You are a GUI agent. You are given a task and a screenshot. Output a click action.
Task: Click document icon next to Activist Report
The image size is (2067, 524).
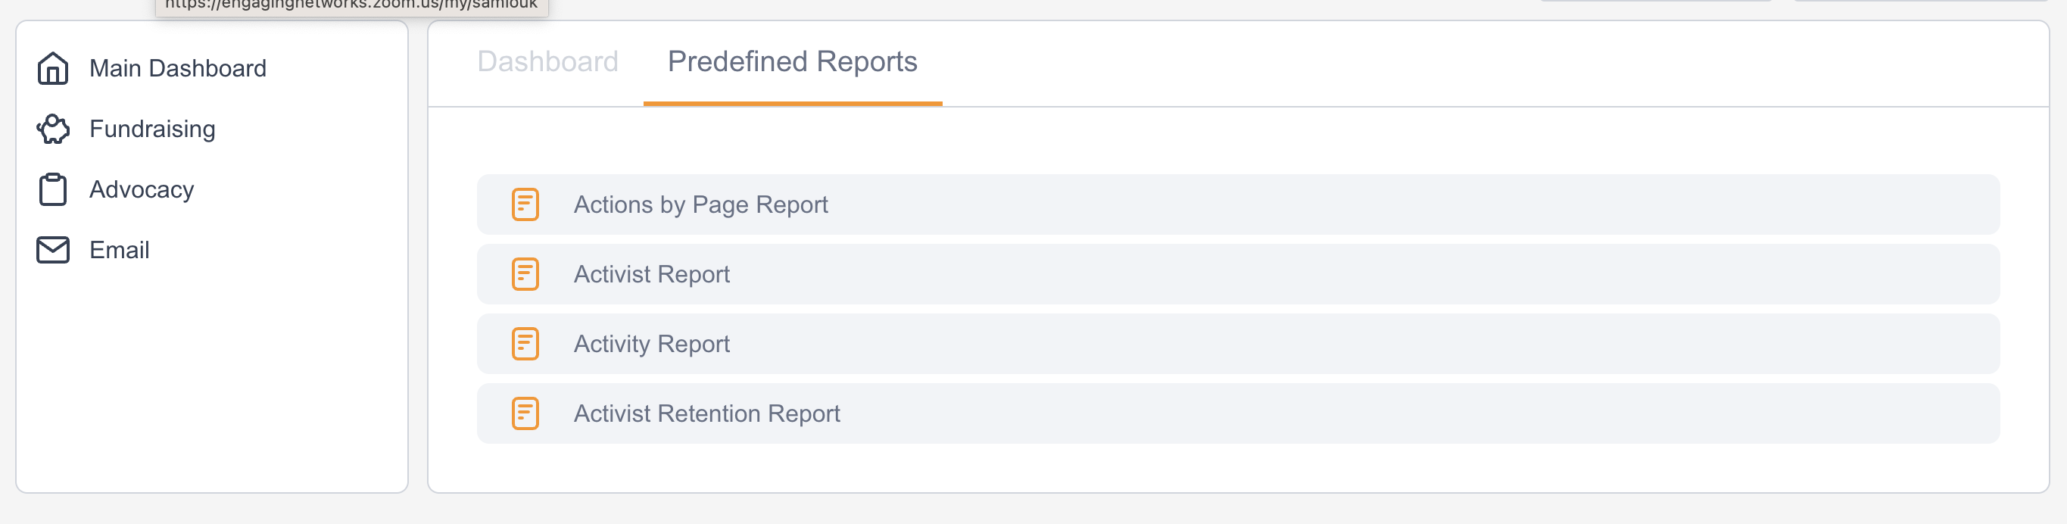[x=525, y=274]
